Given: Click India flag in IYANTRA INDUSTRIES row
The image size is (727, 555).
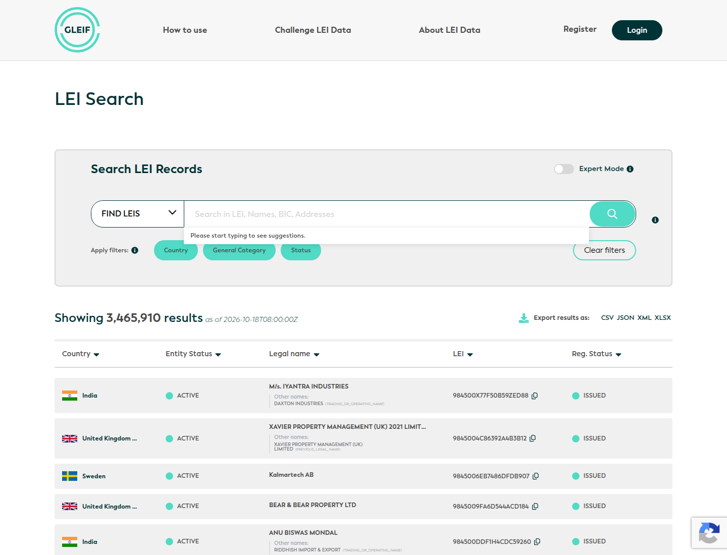Looking at the screenshot, I should pyautogui.click(x=70, y=396).
